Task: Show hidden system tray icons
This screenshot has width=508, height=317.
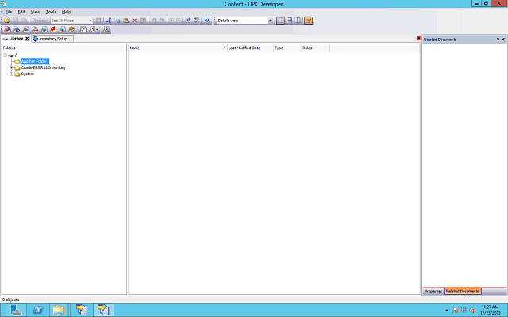Action: tap(446, 310)
